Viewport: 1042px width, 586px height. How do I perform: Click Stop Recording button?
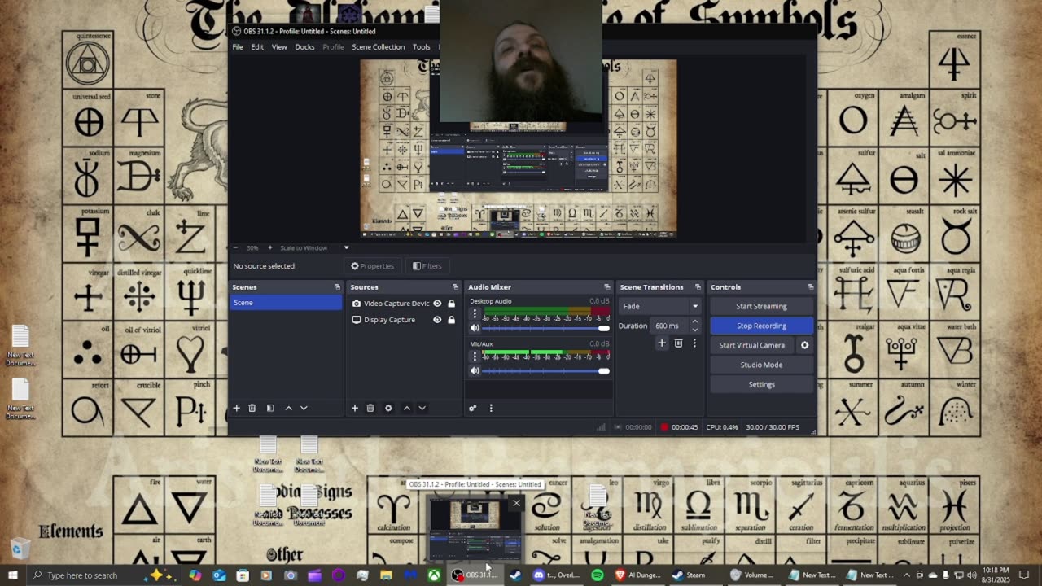tap(761, 326)
